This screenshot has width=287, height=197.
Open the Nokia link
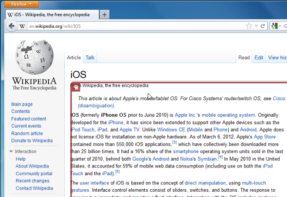point(186,159)
